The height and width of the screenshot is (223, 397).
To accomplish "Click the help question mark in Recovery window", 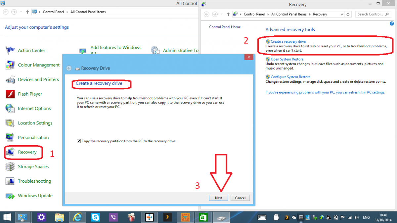I will [392, 23].
